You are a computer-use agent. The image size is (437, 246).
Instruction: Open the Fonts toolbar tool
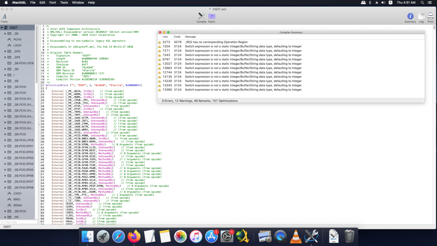[x=4, y=18]
